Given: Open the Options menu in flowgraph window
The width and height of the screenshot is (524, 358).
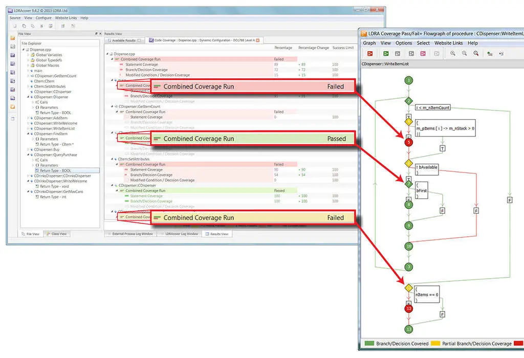Looking at the screenshot, I should point(403,43).
